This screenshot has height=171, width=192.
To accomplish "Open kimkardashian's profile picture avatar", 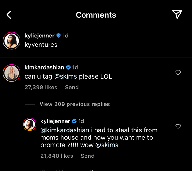I will 12,73.
